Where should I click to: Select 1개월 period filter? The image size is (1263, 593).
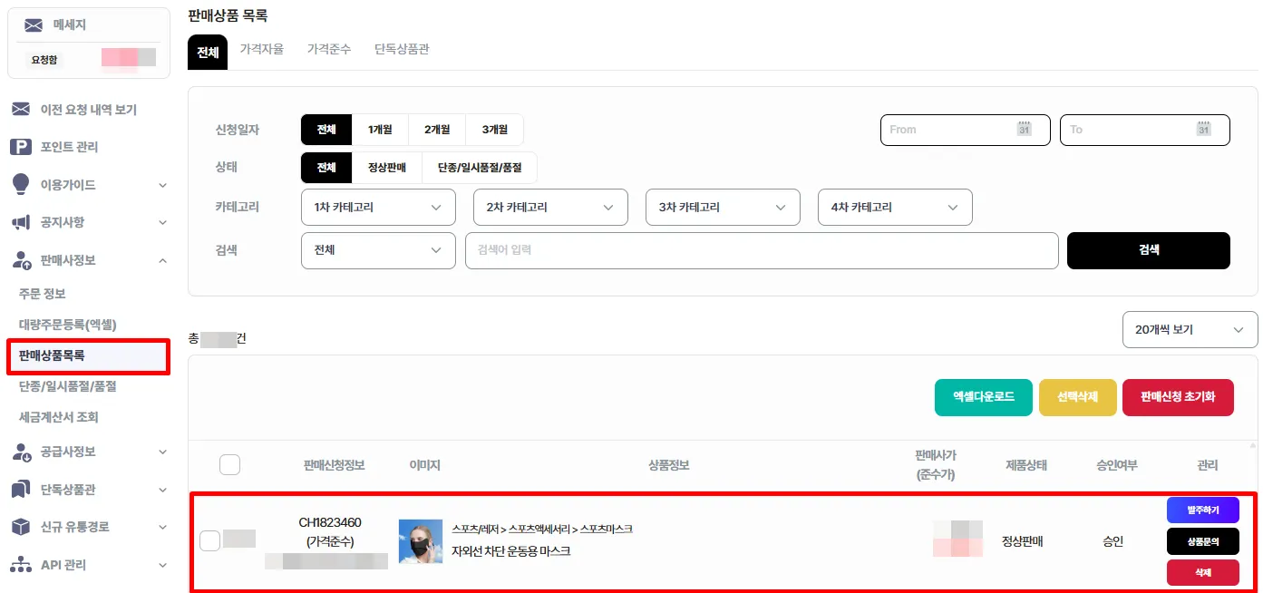click(x=380, y=130)
